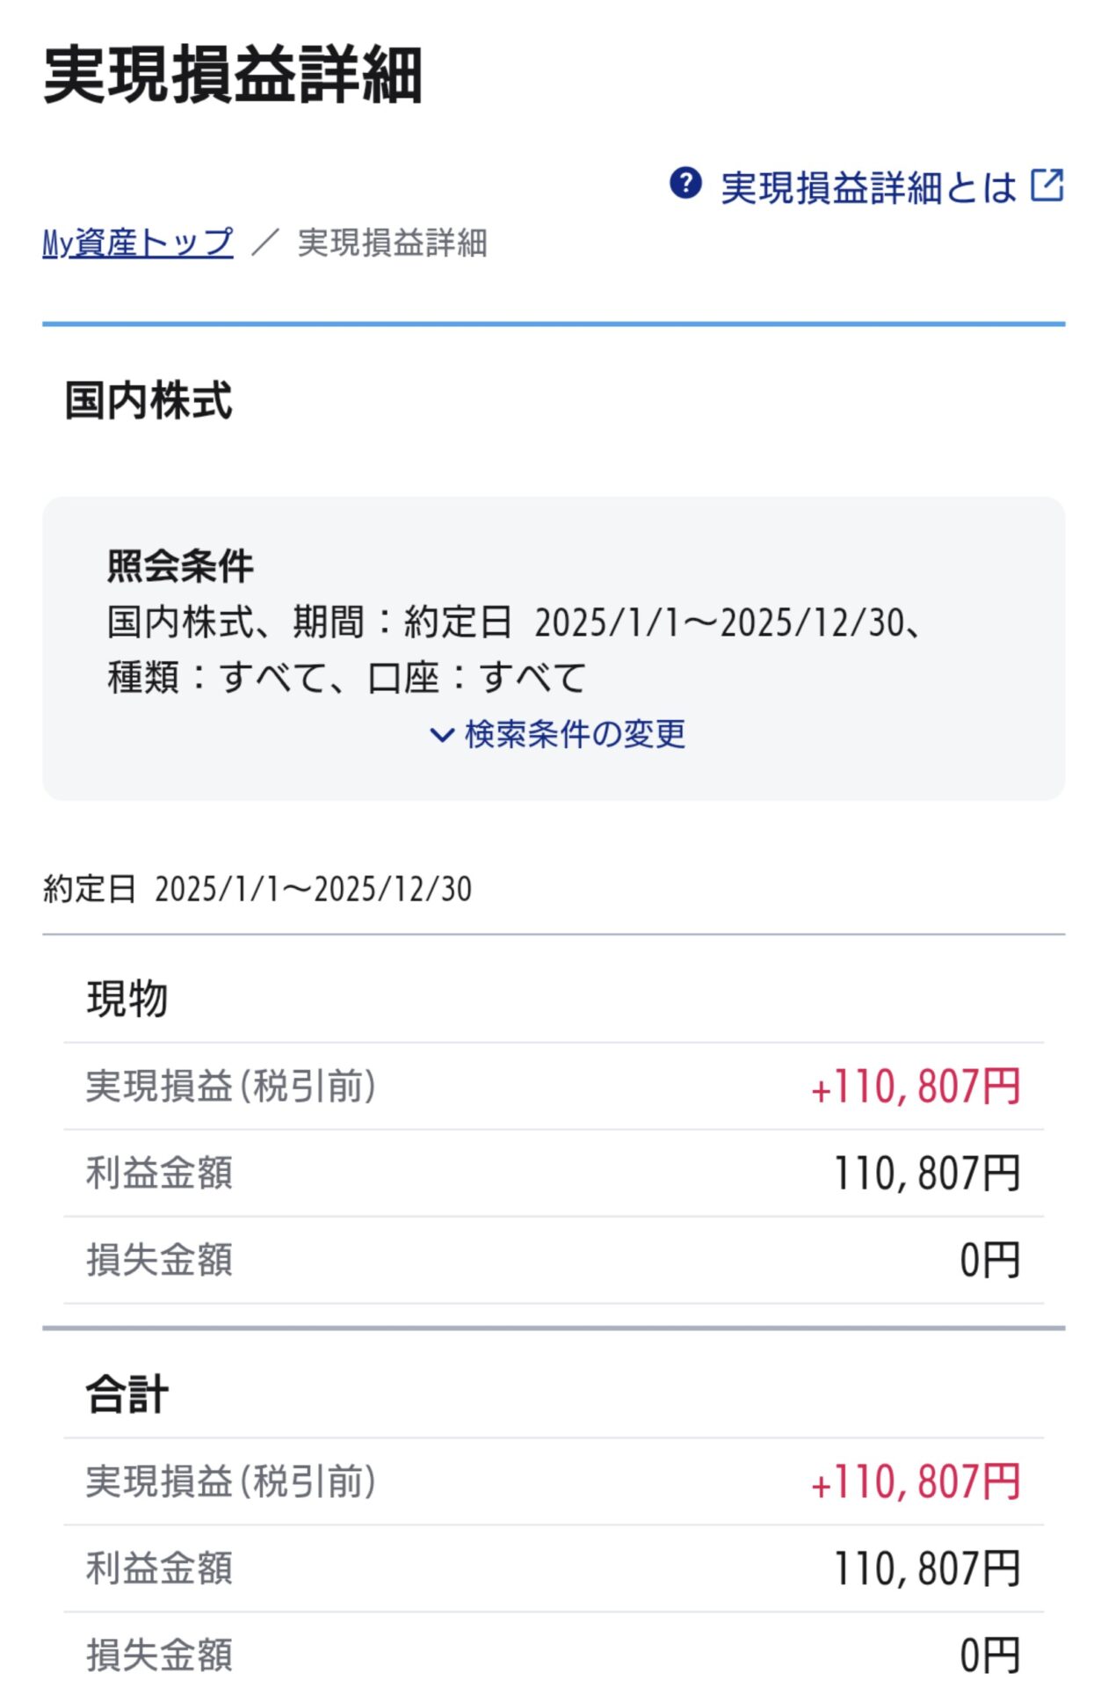Image resolution: width=1108 pixels, height=1688 pixels.
Task: Open the 実現損益詳細とは help link
Action: click(867, 187)
